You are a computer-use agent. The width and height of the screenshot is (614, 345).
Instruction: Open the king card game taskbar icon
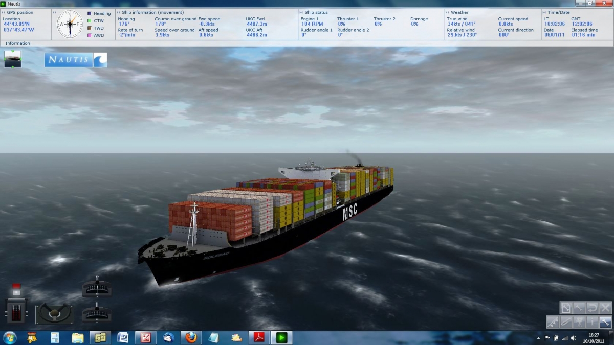[32, 338]
